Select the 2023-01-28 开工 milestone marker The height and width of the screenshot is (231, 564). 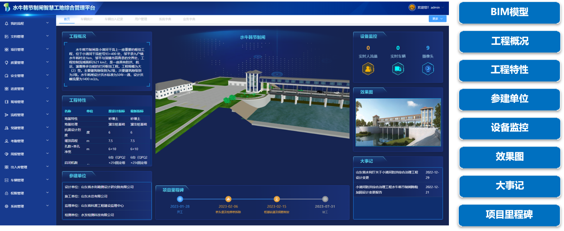[x=180, y=199]
